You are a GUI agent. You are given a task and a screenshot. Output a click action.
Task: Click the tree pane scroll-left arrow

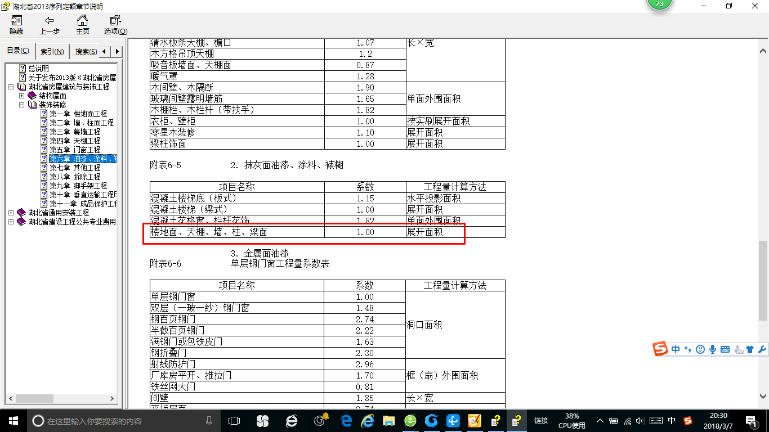[10, 398]
